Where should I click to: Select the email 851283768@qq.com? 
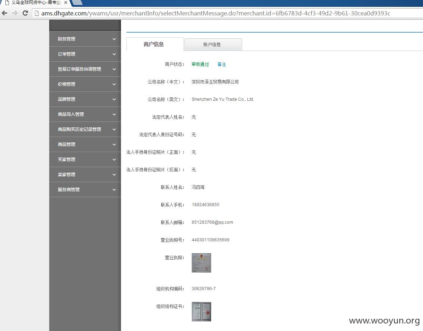click(x=212, y=222)
